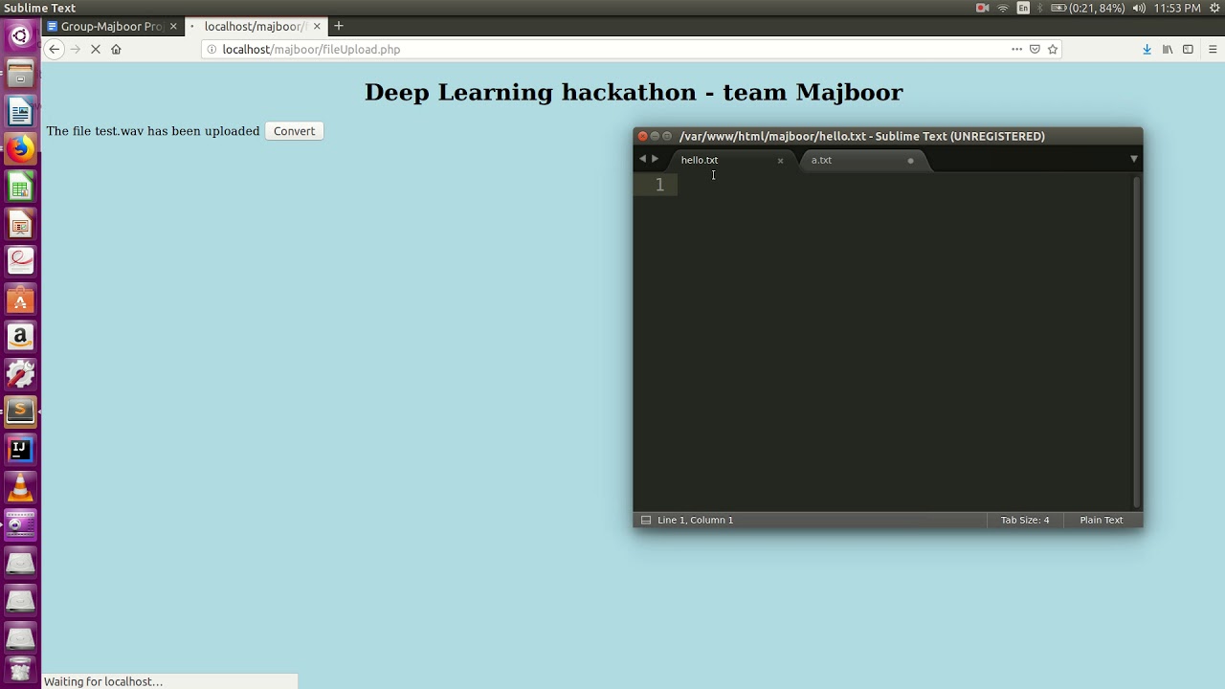Open the Files manager from the dock
Viewport: 1225px width, 689px height.
pyautogui.click(x=20, y=74)
